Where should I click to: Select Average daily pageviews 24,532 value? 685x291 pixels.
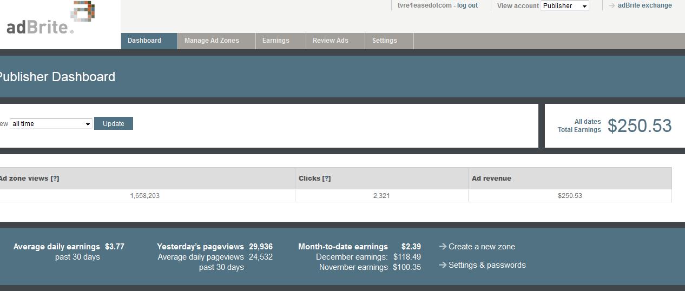(261, 257)
